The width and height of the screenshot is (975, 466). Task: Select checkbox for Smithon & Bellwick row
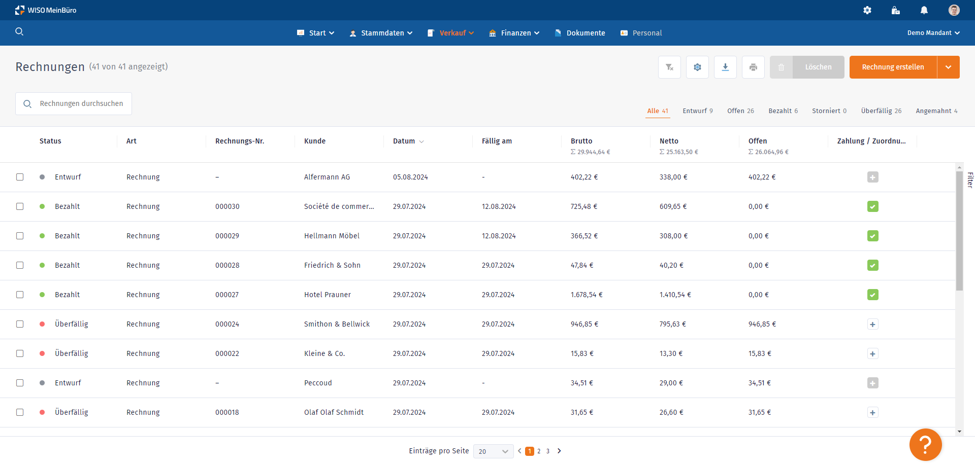pyautogui.click(x=20, y=324)
